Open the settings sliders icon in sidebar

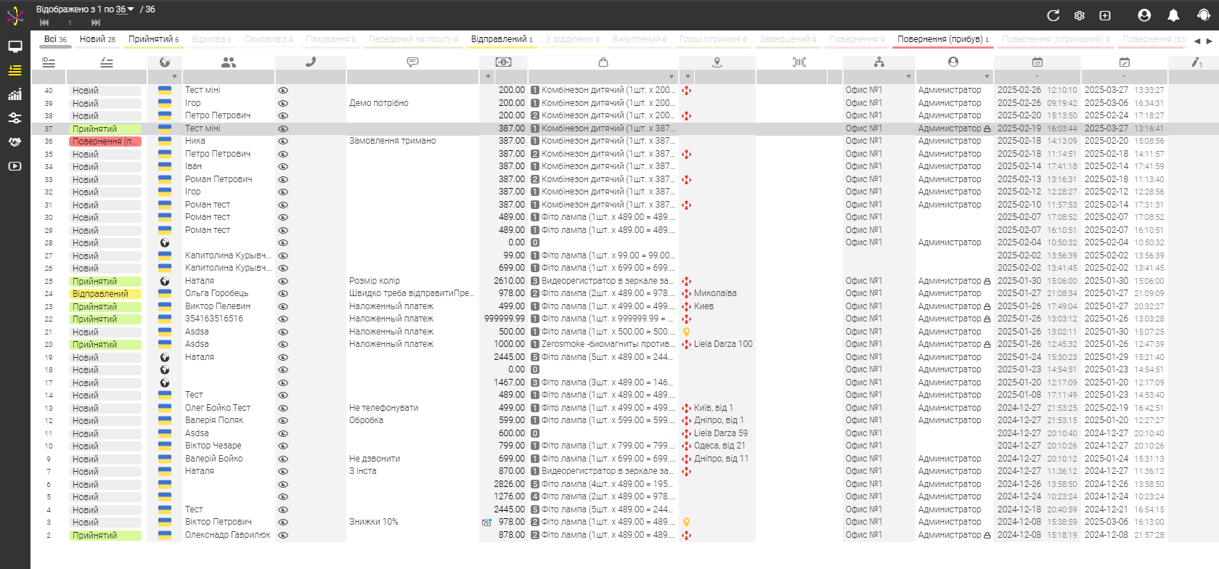15,118
